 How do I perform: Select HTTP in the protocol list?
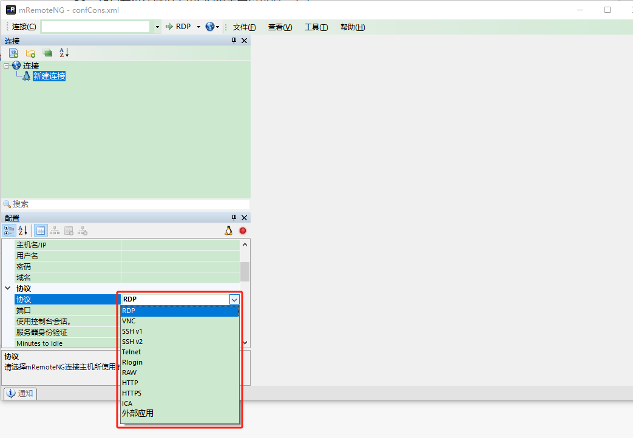click(x=180, y=383)
